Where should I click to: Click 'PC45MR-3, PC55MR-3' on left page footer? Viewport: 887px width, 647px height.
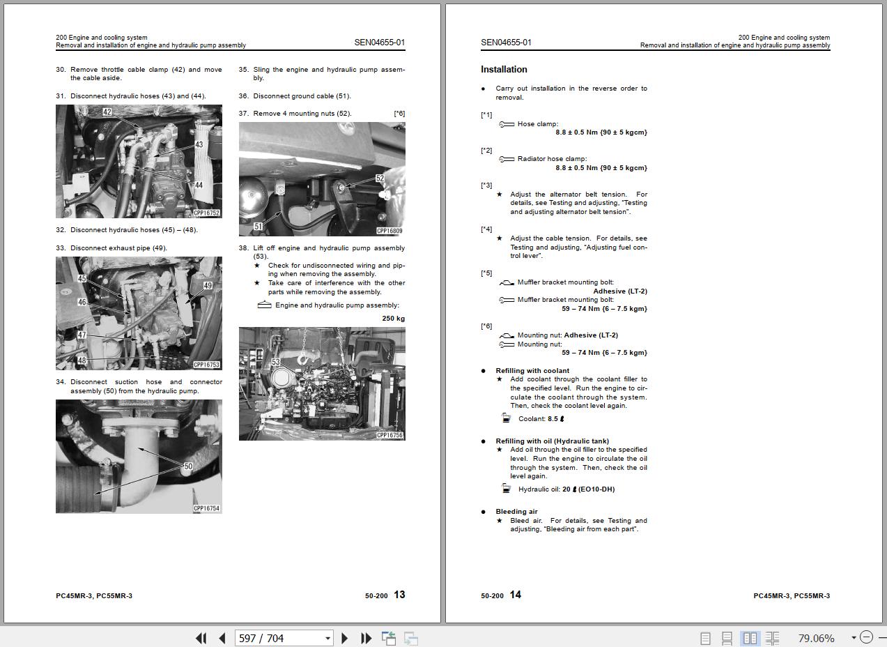point(94,596)
